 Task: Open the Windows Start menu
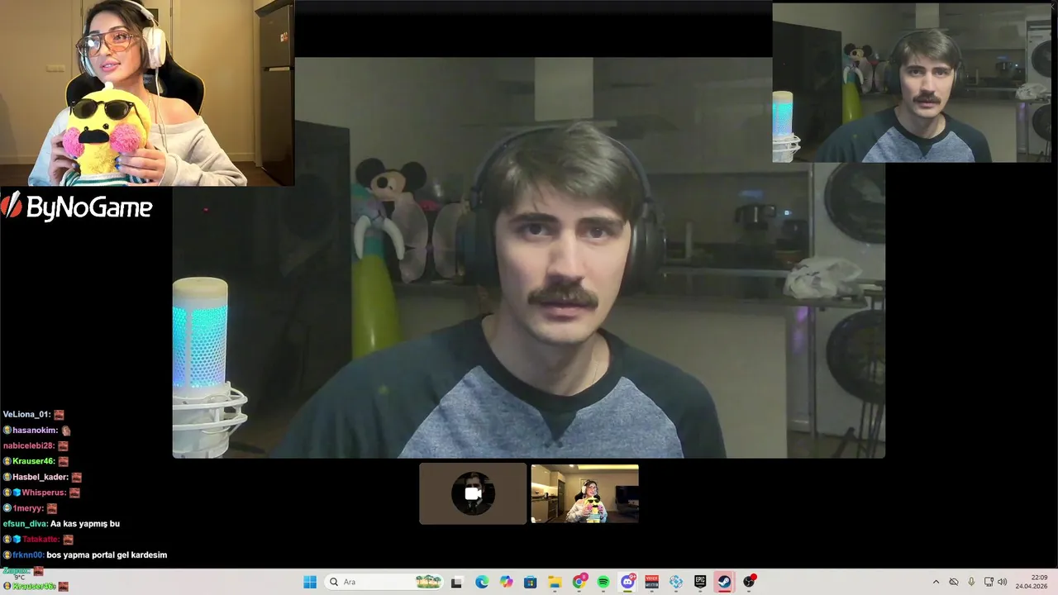310,582
